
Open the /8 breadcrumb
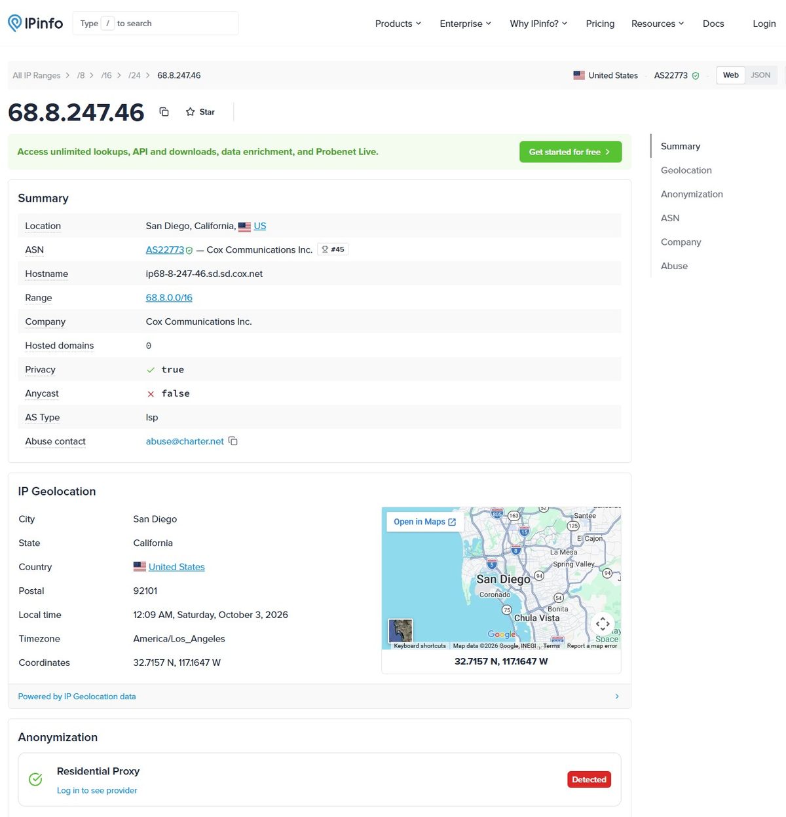click(x=81, y=76)
